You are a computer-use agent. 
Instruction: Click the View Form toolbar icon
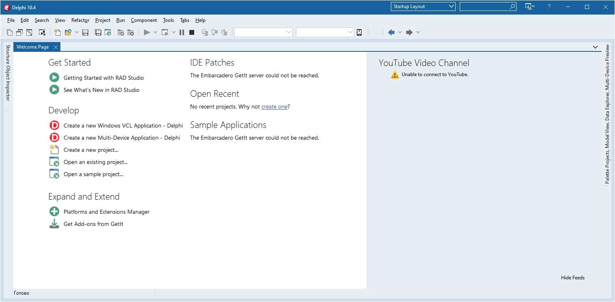tap(19, 32)
